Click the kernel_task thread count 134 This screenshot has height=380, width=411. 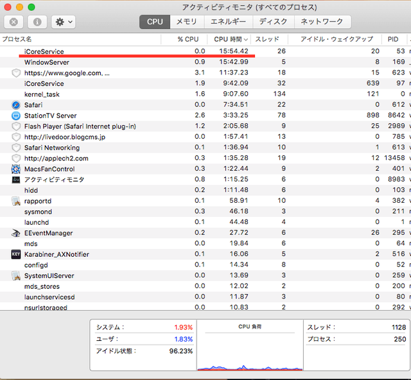click(279, 94)
